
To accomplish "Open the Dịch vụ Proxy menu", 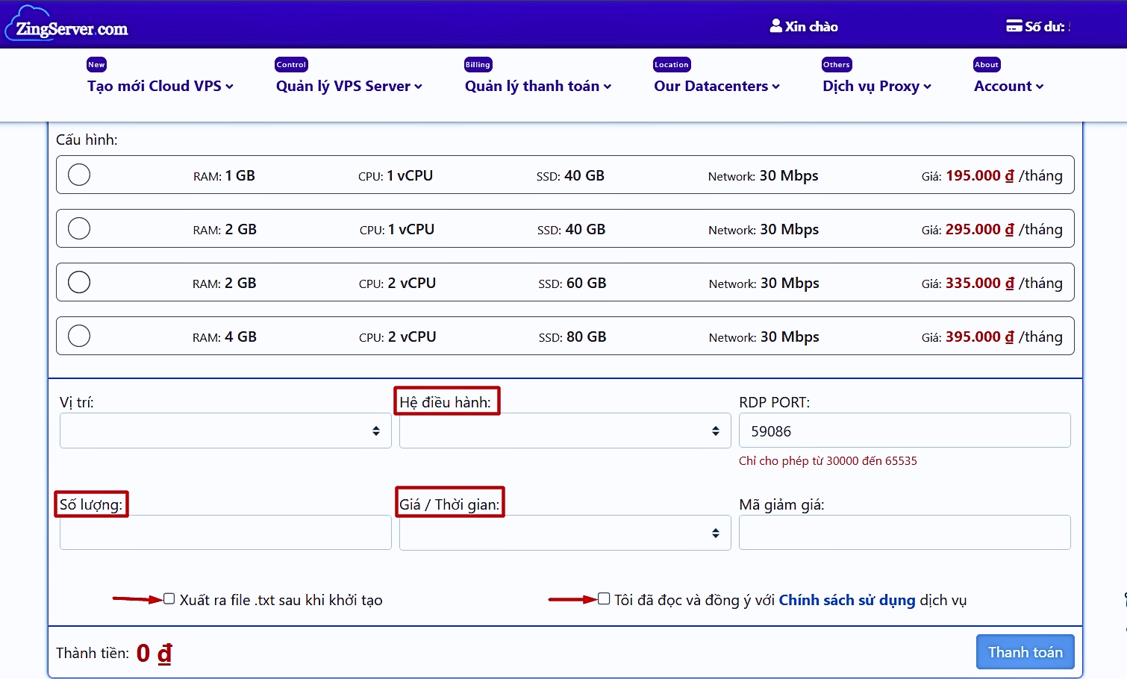I will tap(877, 86).
